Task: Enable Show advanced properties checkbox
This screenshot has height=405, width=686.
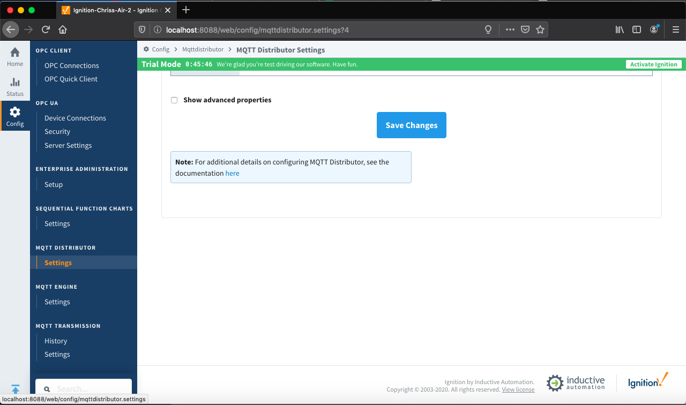Action: (174, 100)
